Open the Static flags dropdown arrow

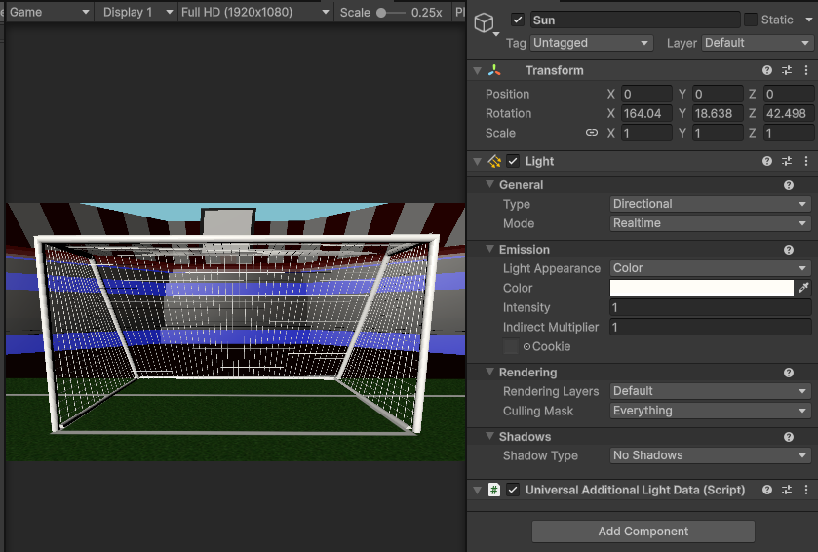(808, 20)
